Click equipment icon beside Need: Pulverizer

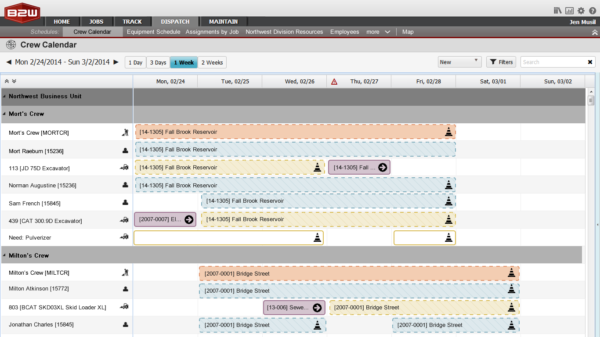(124, 237)
